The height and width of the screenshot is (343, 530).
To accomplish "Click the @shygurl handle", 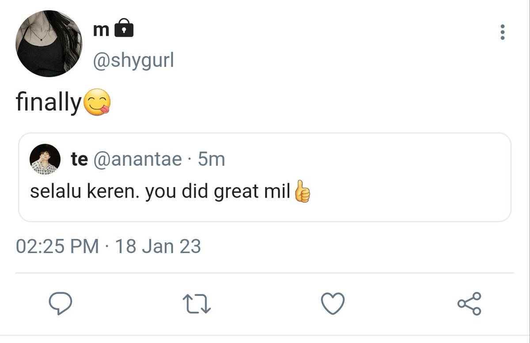I will pyautogui.click(x=133, y=60).
